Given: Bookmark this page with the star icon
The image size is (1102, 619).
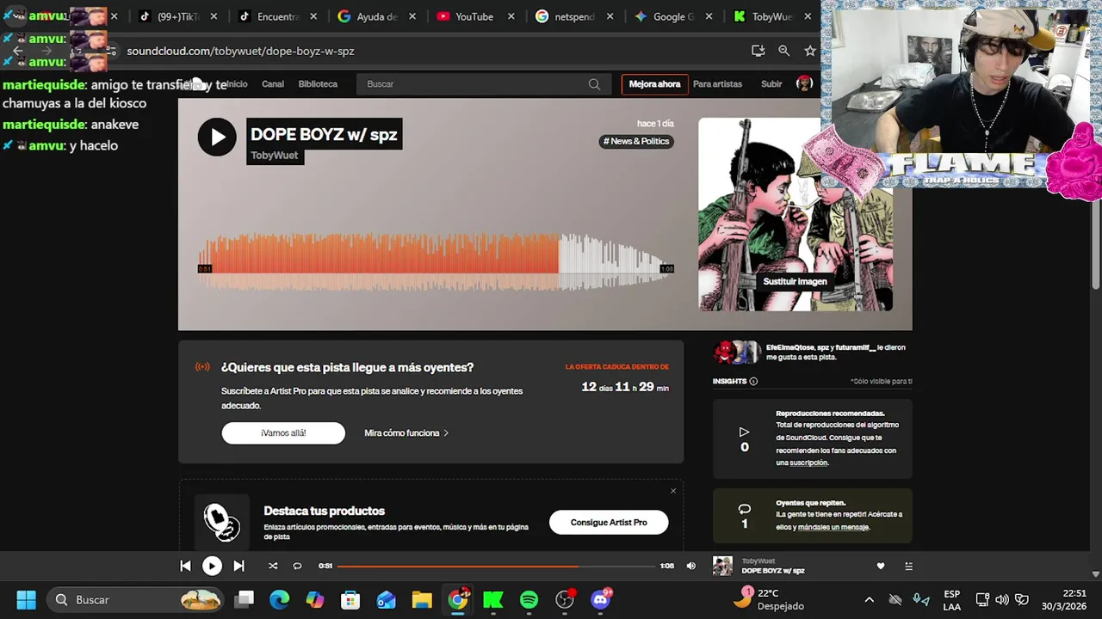Looking at the screenshot, I should 810,51.
